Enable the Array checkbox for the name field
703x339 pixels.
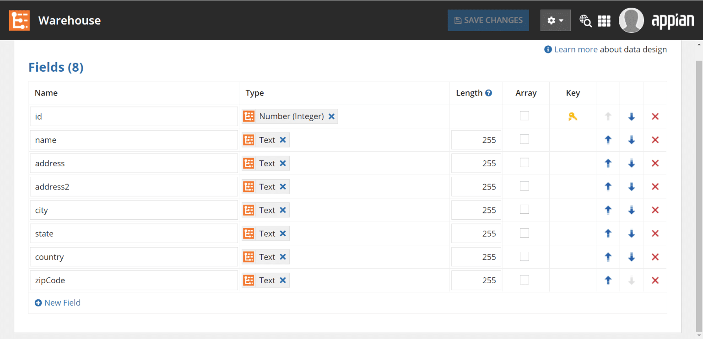[x=524, y=139]
